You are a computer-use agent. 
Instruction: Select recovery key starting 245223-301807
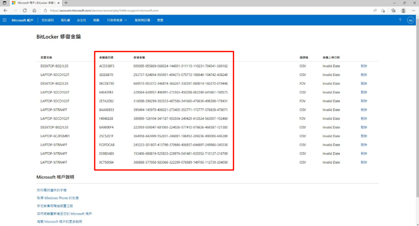pyautogui.click(x=181, y=145)
